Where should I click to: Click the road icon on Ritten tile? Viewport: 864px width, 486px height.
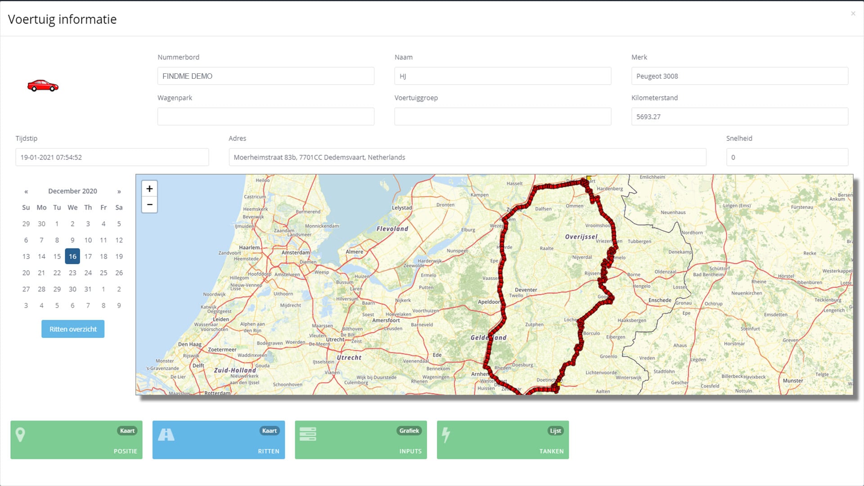[x=166, y=435]
